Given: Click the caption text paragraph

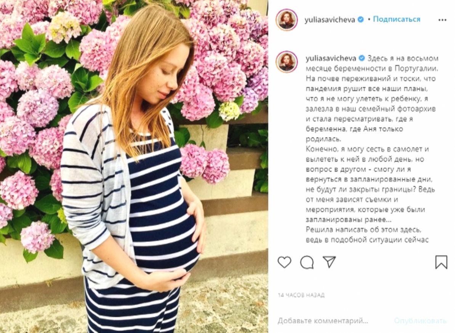Looking at the screenshot, I should coord(372,149).
